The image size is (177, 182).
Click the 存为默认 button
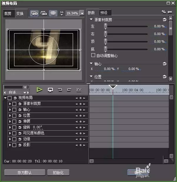coord(25,173)
